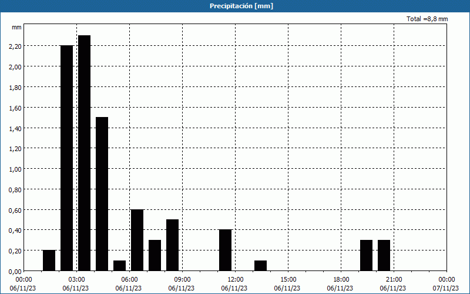Click the 09:00 time label

click(182, 280)
